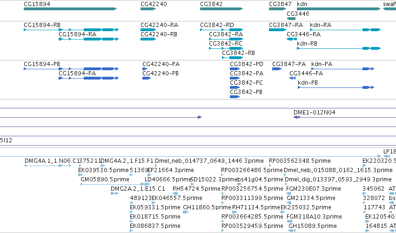
Task: Click the GM21334.5prime EST label
Action: [311, 198]
